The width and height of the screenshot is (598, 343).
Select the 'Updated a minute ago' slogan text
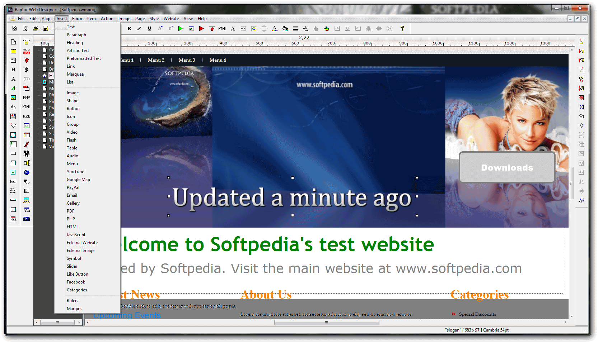click(292, 197)
